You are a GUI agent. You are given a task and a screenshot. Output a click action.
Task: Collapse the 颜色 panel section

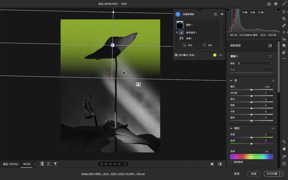tap(231, 128)
